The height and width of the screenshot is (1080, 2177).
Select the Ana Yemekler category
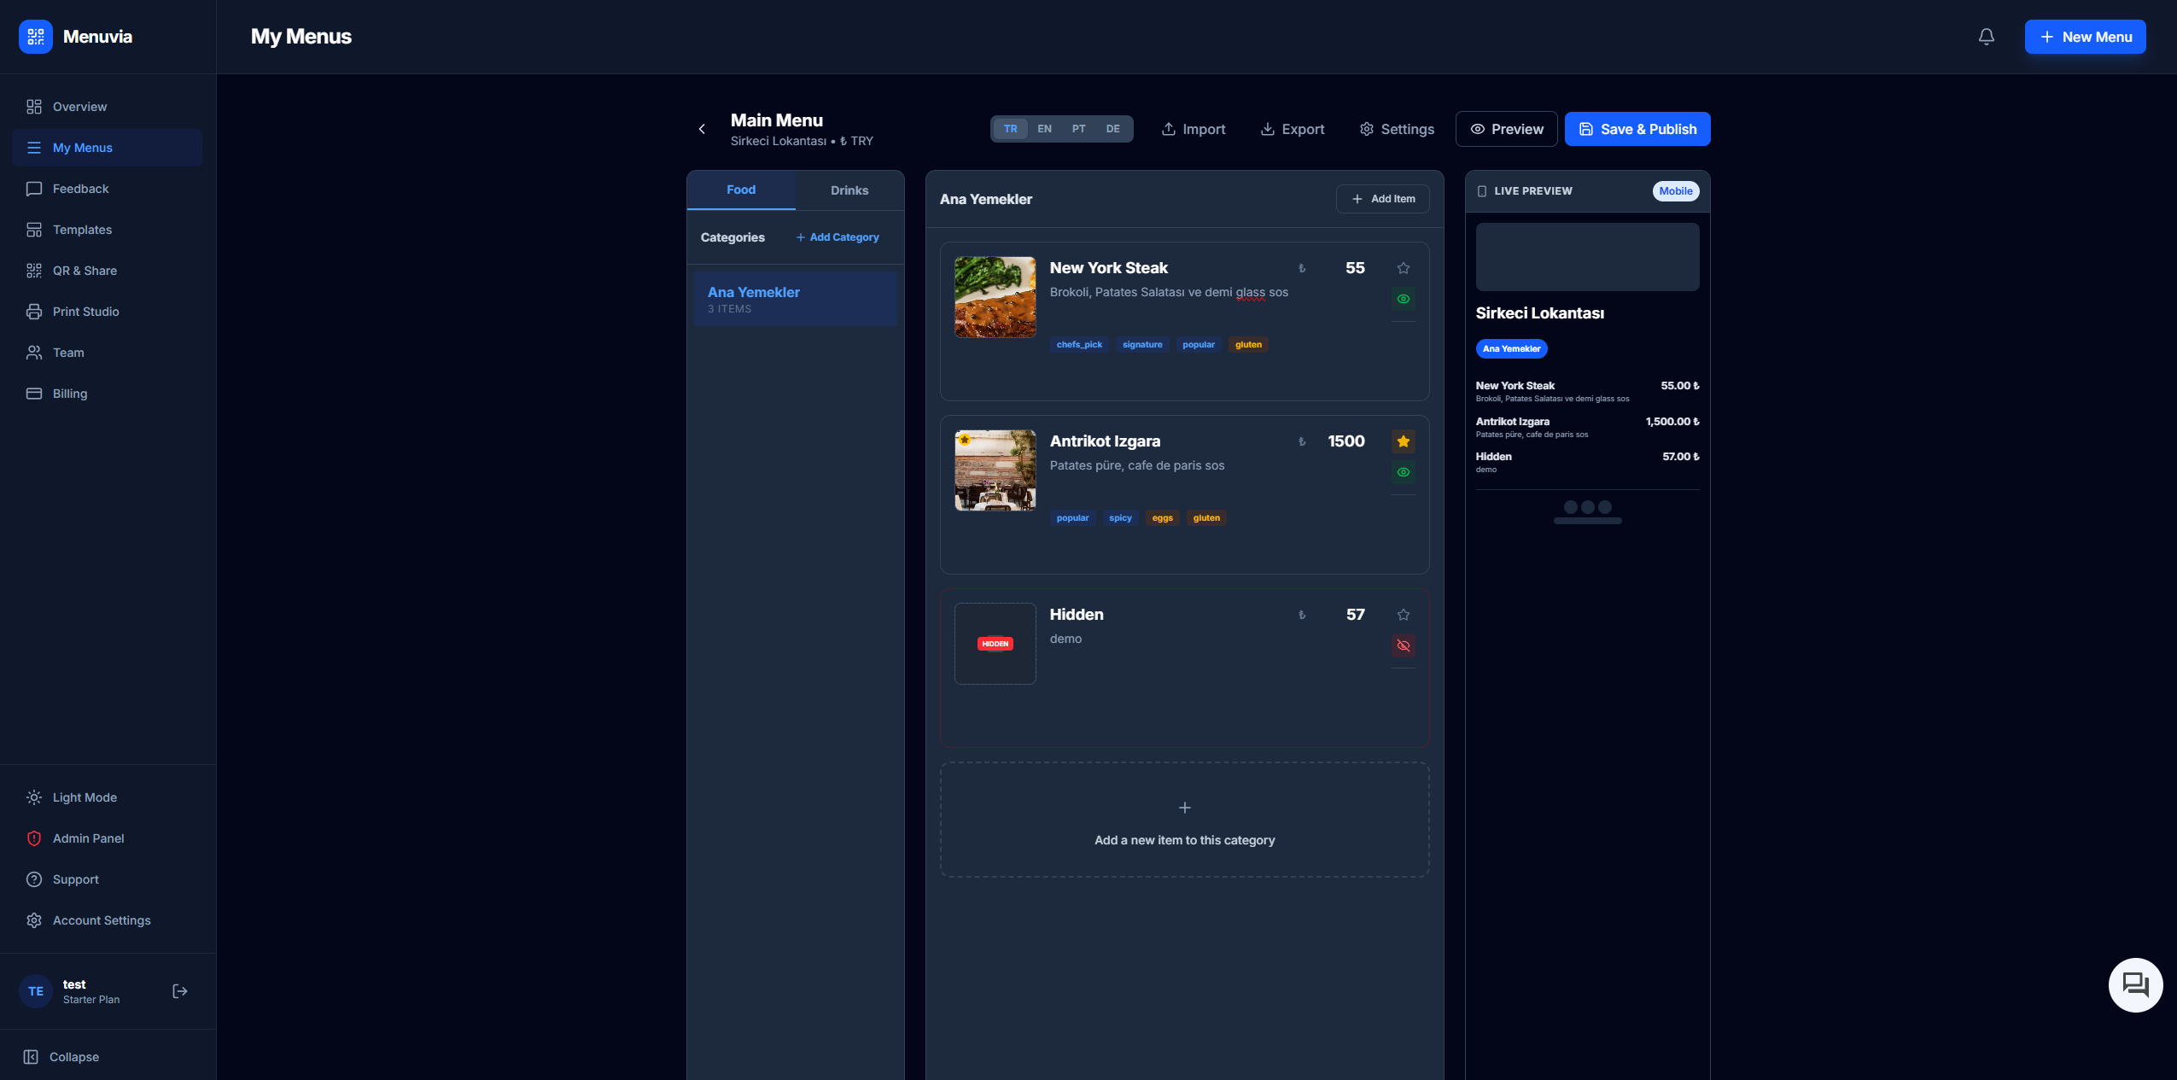(x=794, y=299)
